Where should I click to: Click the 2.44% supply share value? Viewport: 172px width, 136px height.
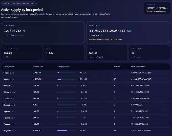[84, 92]
